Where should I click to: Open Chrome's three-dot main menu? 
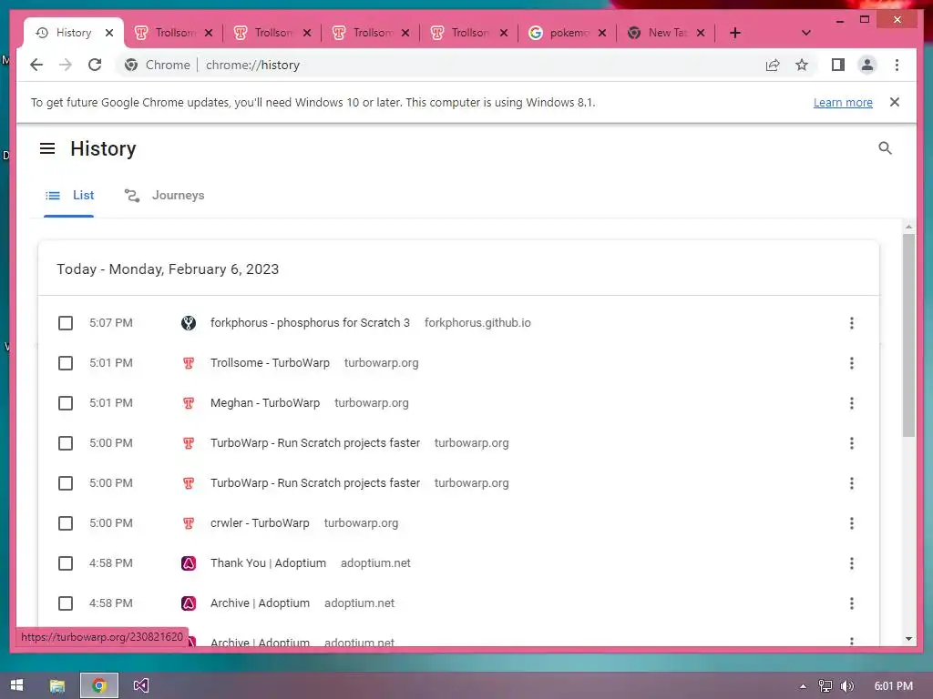click(x=897, y=65)
